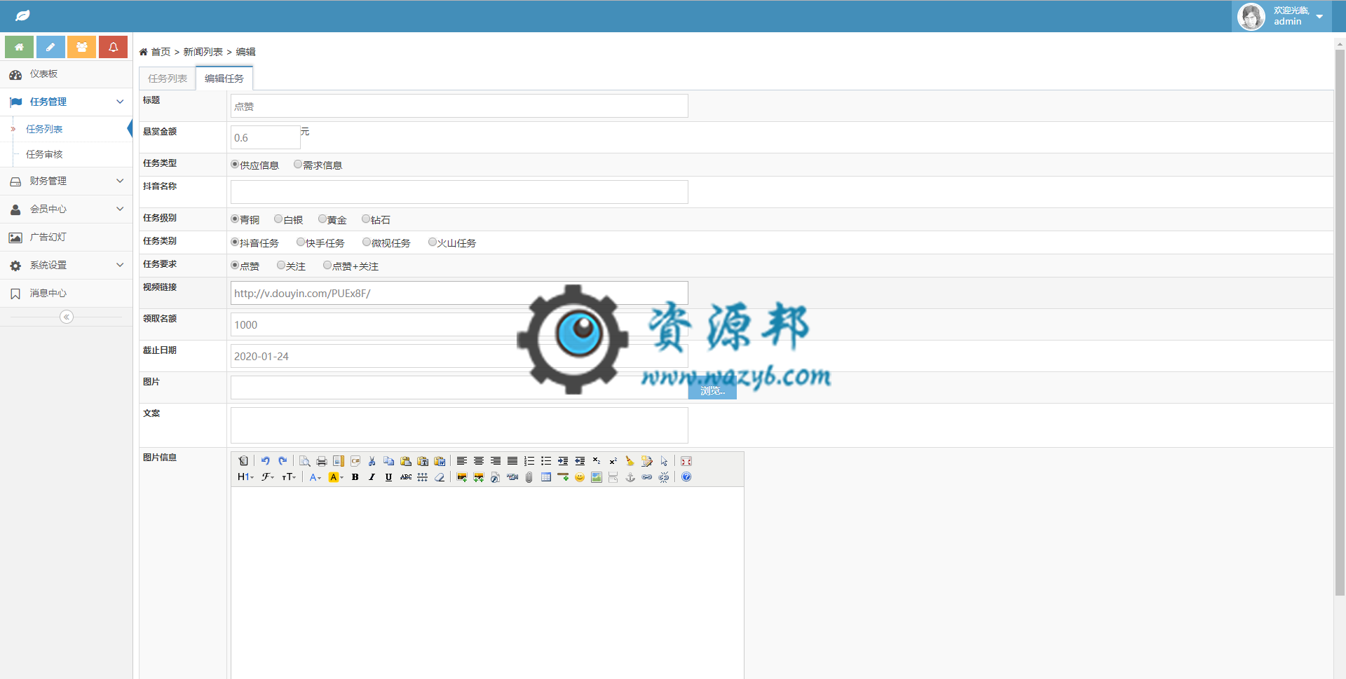Open 仪表板 in sidebar

click(66, 74)
